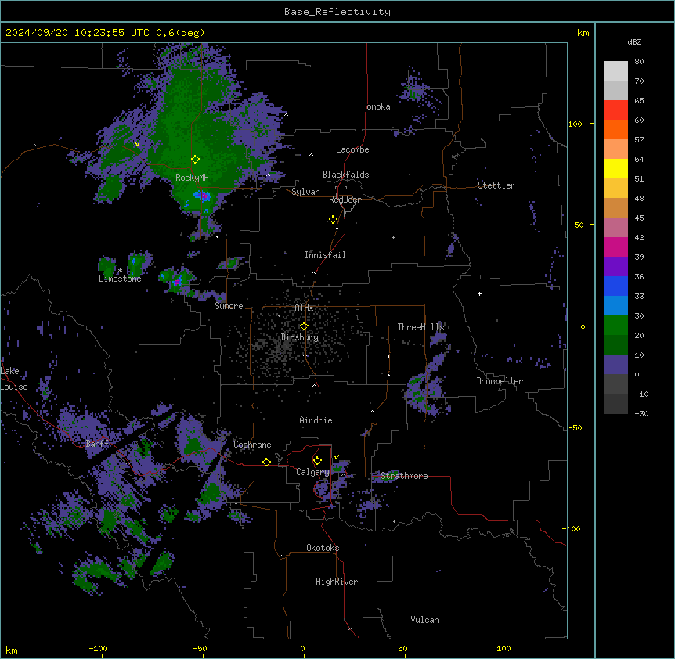Click the dBZ legend heading
Image resolution: width=675 pixels, height=659 pixels.
(x=634, y=41)
